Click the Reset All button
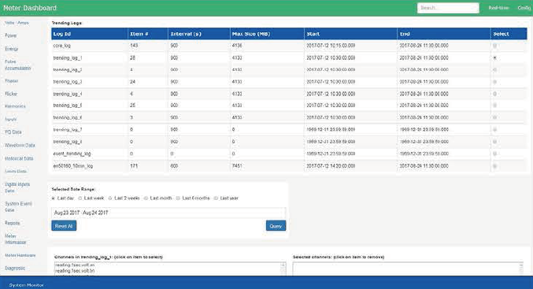Image resolution: width=533 pixels, height=289 pixels. [64, 226]
